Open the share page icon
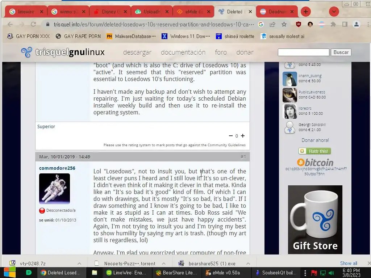Image resolution: width=371 pixels, height=278 pixels. [x=272, y=24]
